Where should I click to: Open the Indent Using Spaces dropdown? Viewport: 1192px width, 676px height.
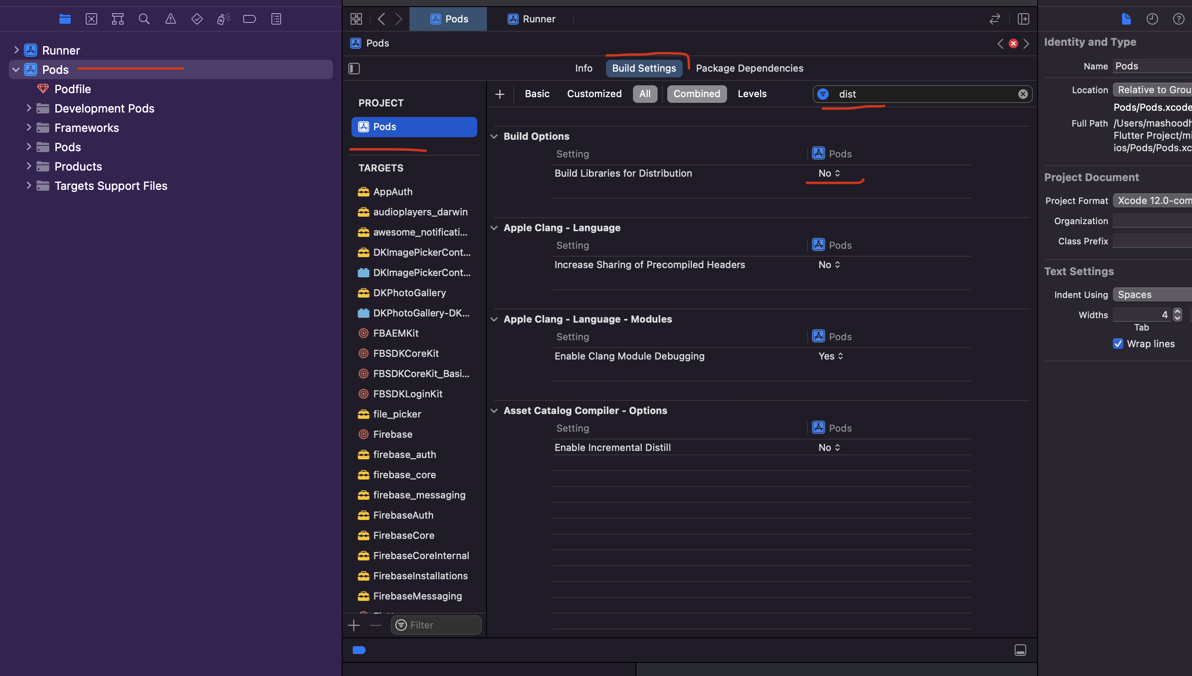(x=1152, y=295)
